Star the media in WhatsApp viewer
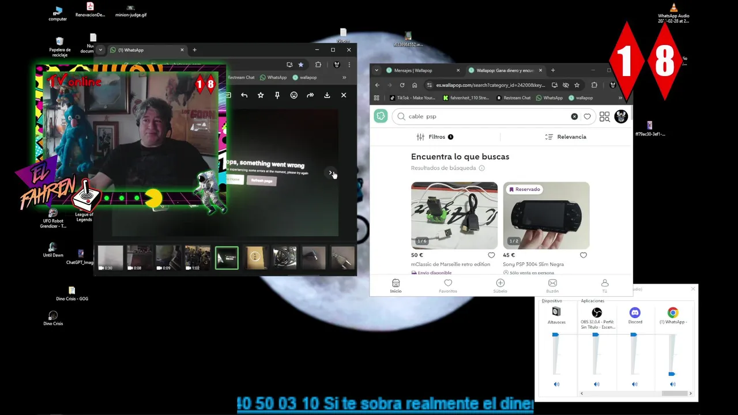738x415 pixels. tap(261, 95)
